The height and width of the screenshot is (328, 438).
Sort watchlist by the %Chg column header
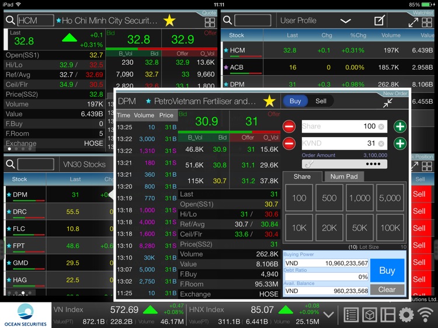point(358,35)
